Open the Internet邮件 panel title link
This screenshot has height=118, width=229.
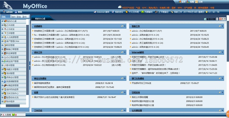click(x=138, y=52)
